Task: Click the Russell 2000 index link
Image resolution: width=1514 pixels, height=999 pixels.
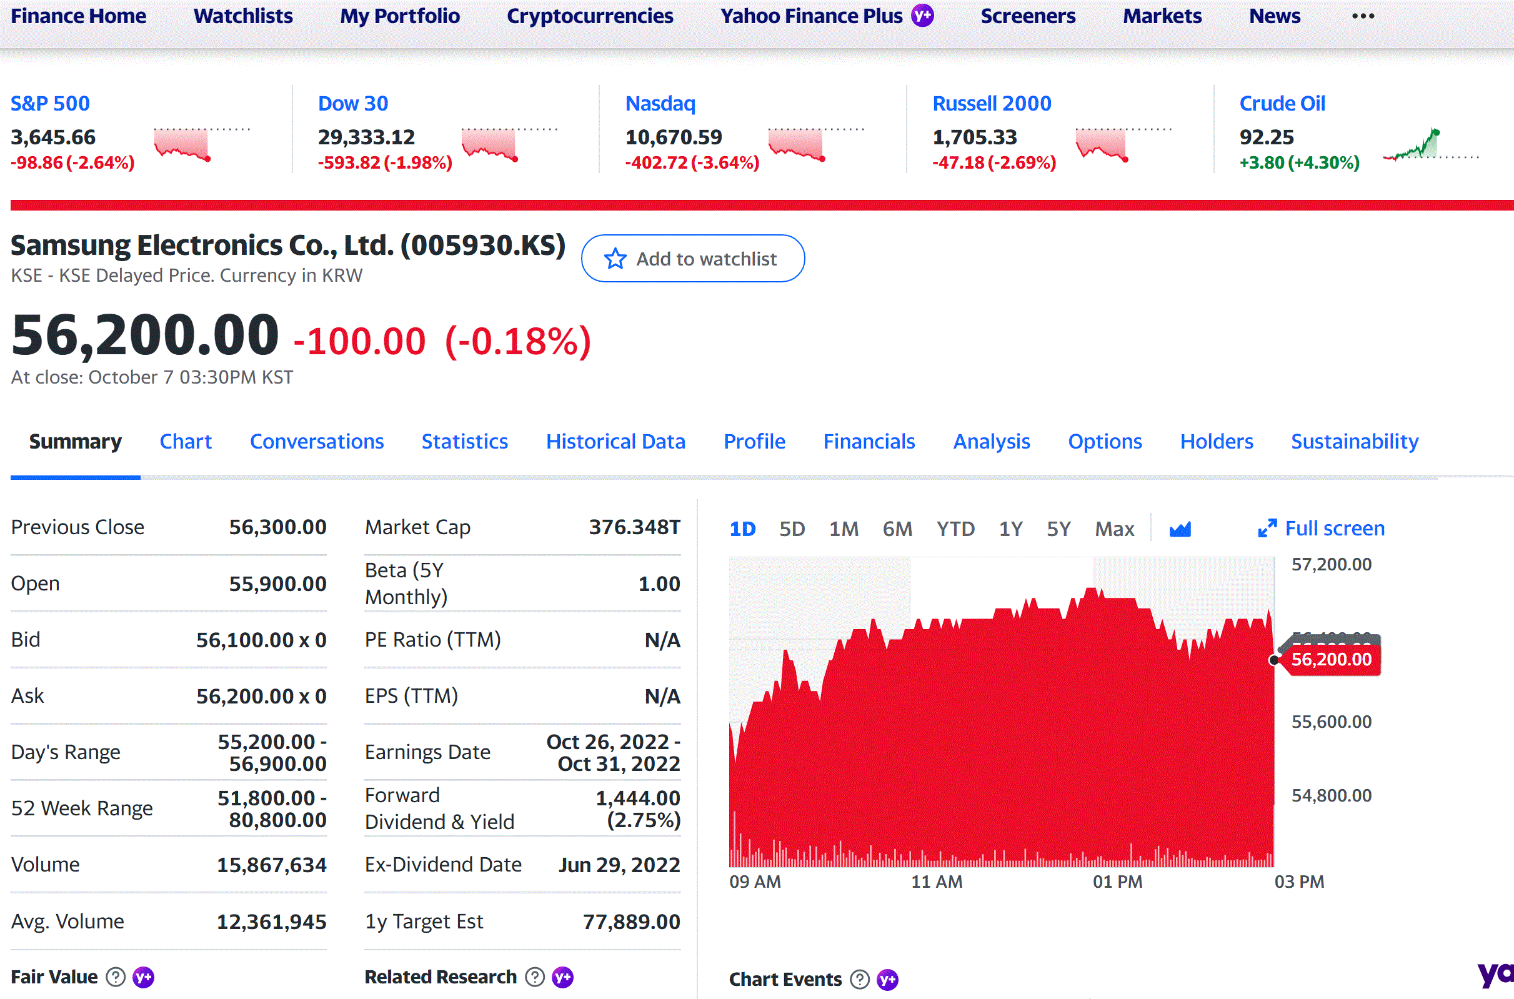Action: pos(992,103)
